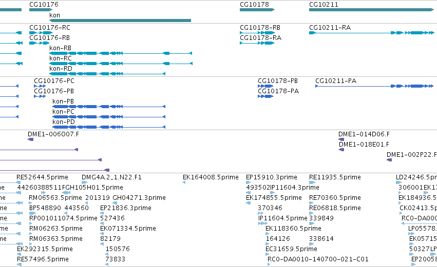Click the EK118360.5prime EST label

tap(293, 229)
